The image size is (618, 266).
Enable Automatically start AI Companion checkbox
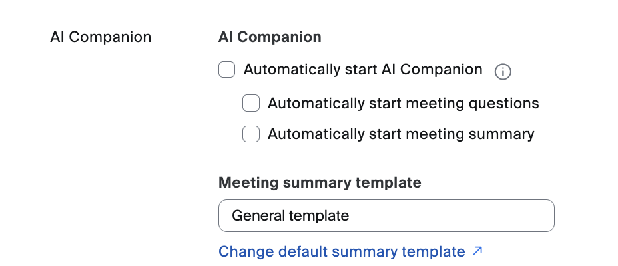pyautogui.click(x=227, y=70)
